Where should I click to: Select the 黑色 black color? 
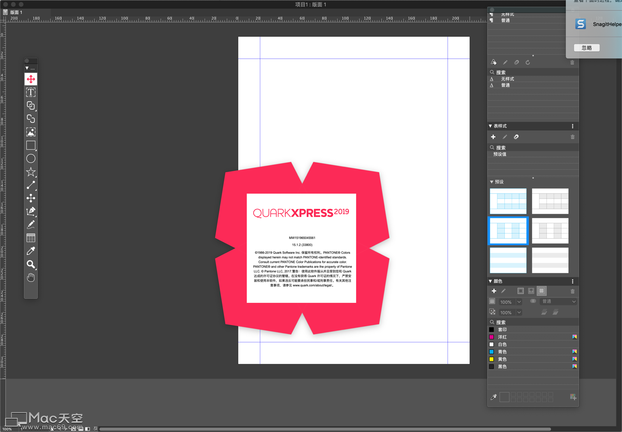tap(533, 367)
